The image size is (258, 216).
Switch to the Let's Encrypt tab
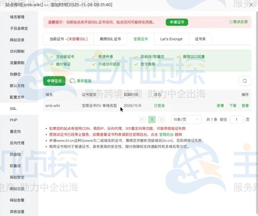point(171,39)
